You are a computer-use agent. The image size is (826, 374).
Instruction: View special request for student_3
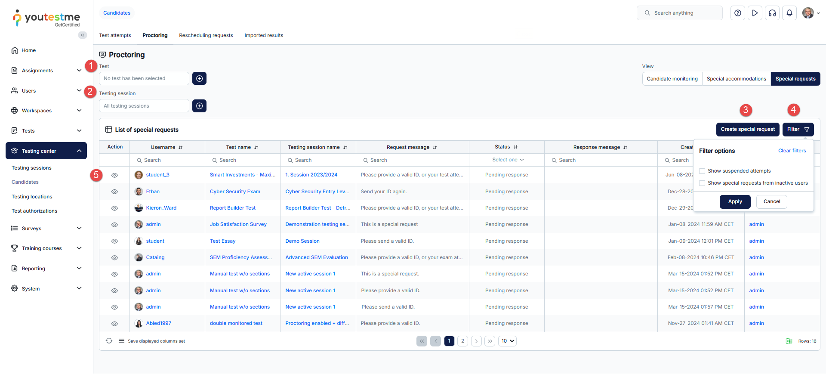click(x=114, y=175)
